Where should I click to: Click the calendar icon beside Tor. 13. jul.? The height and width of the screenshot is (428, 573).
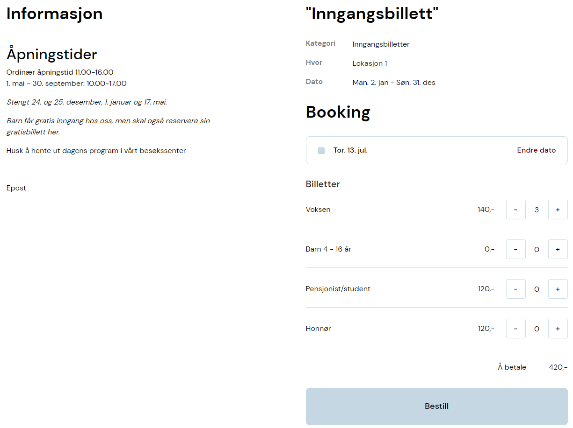click(321, 150)
